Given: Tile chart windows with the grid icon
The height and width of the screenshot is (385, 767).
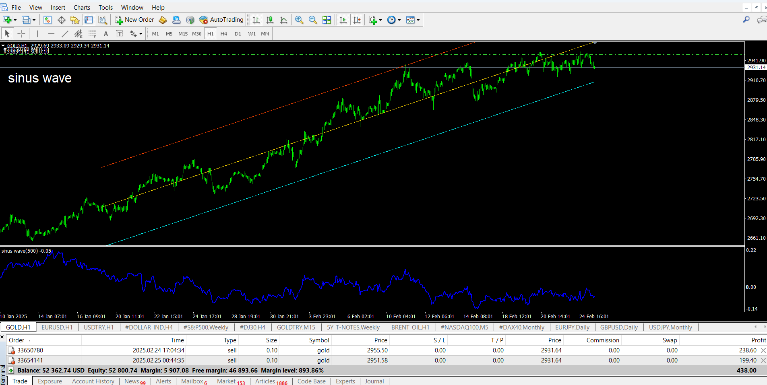Looking at the screenshot, I should 327,20.
